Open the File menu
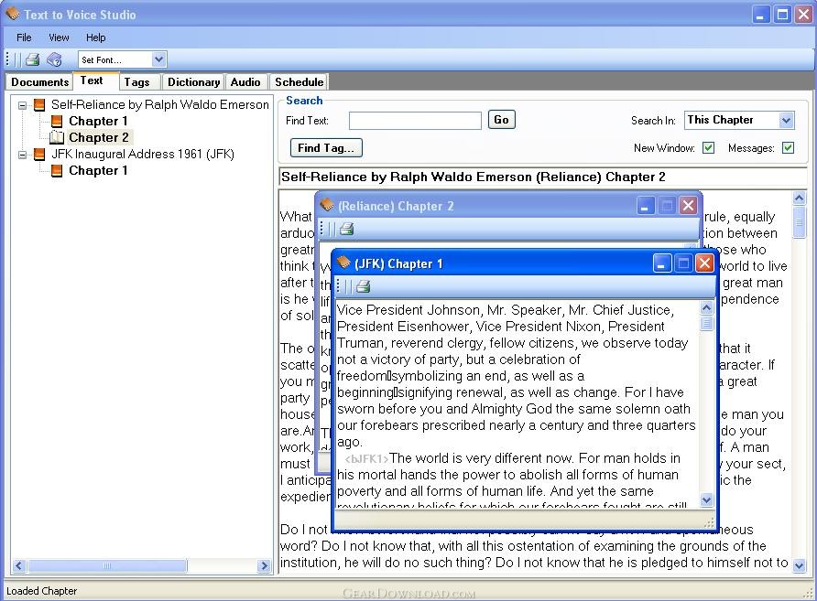The height and width of the screenshot is (601, 817). [x=24, y=38]
